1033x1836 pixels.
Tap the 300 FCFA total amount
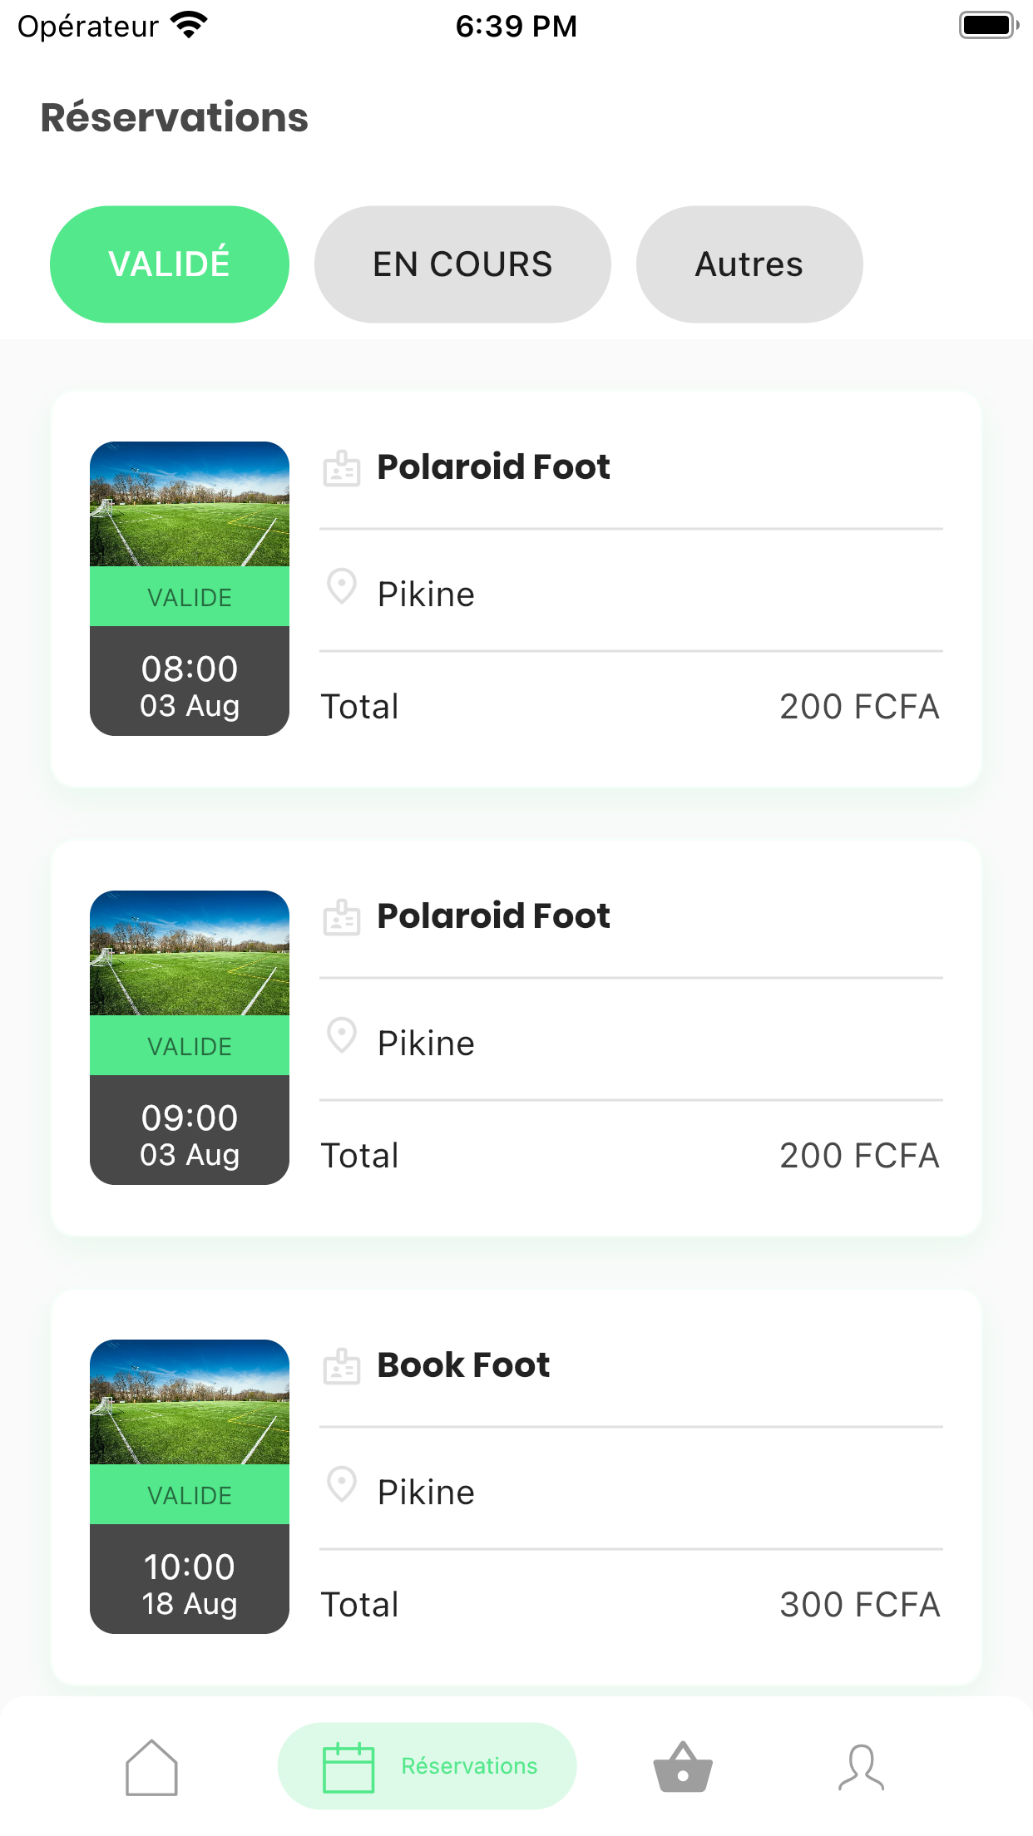coord(859,1605)
